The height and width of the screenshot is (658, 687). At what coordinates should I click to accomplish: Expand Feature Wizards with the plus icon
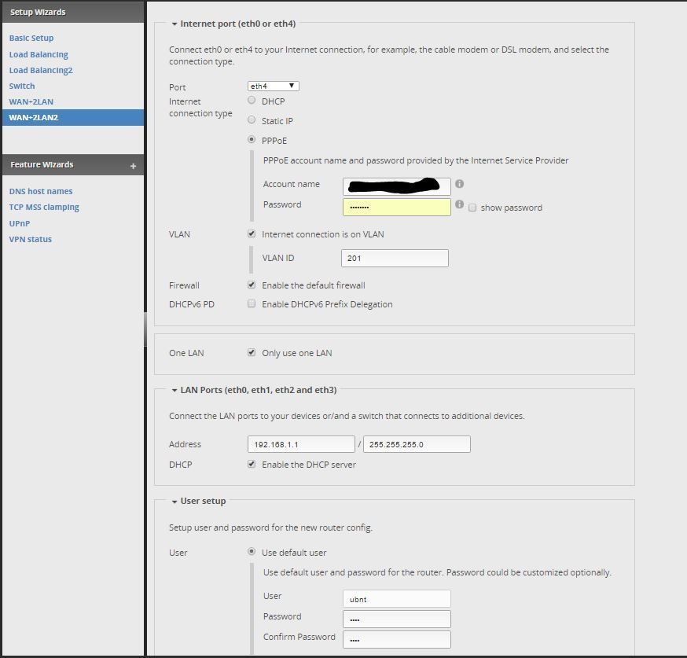click(x=133, y=166)
